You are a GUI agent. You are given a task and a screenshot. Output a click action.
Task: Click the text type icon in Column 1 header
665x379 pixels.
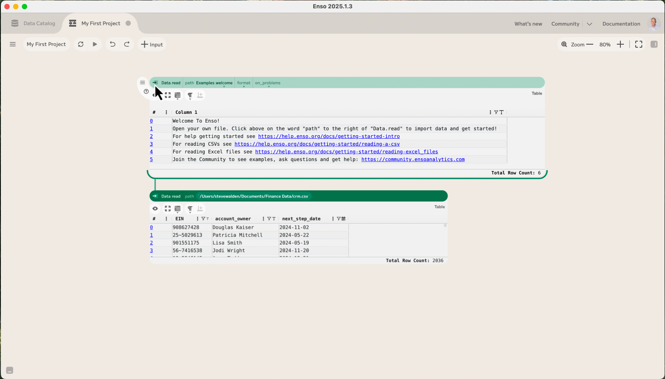(x=501, y=112)
